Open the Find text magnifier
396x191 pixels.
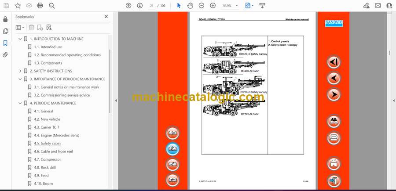[x=52, y=6]
